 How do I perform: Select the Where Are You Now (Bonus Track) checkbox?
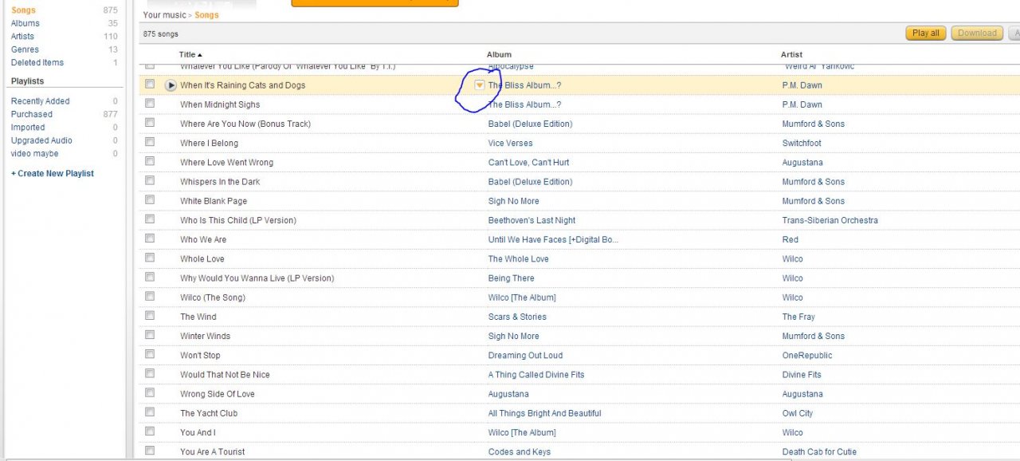click(150, 123)
